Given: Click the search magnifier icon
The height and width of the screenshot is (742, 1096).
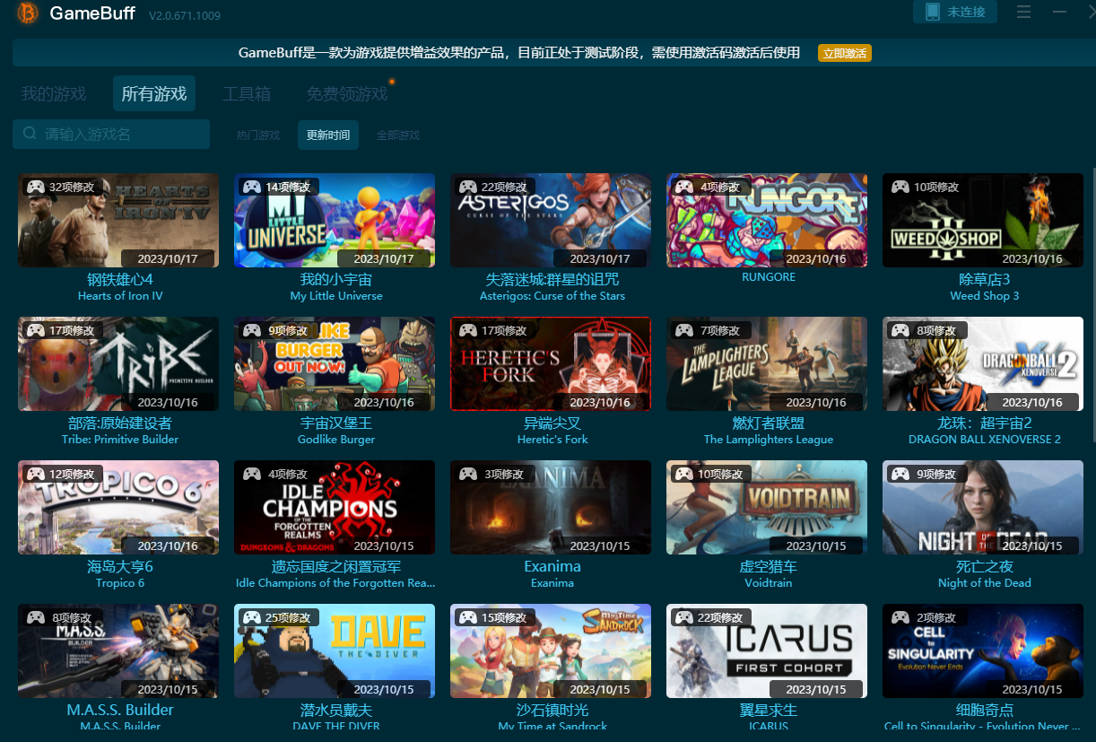Looking at the screenshot, I should [30, 134].
